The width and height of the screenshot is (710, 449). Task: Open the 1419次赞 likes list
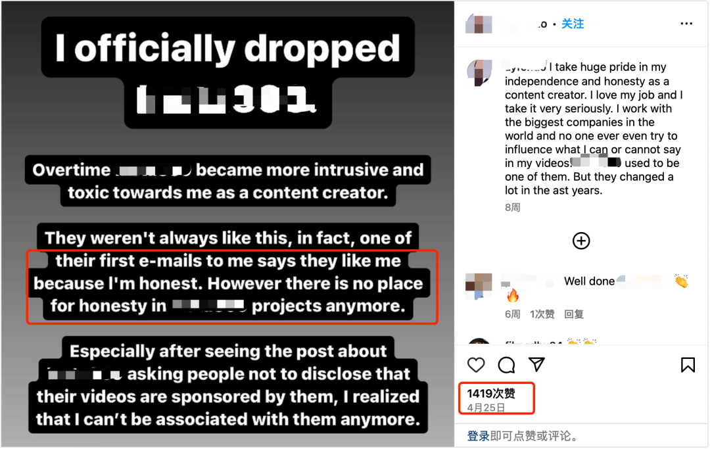[491, 394]
